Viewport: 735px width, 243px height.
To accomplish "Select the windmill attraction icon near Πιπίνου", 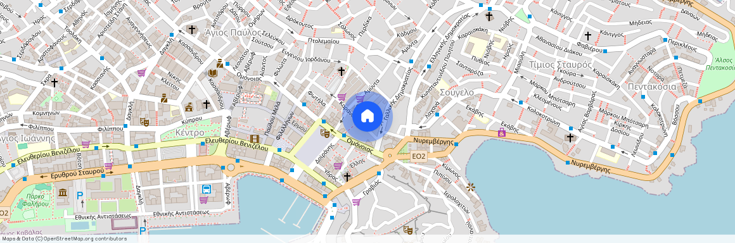I will 471,187.
